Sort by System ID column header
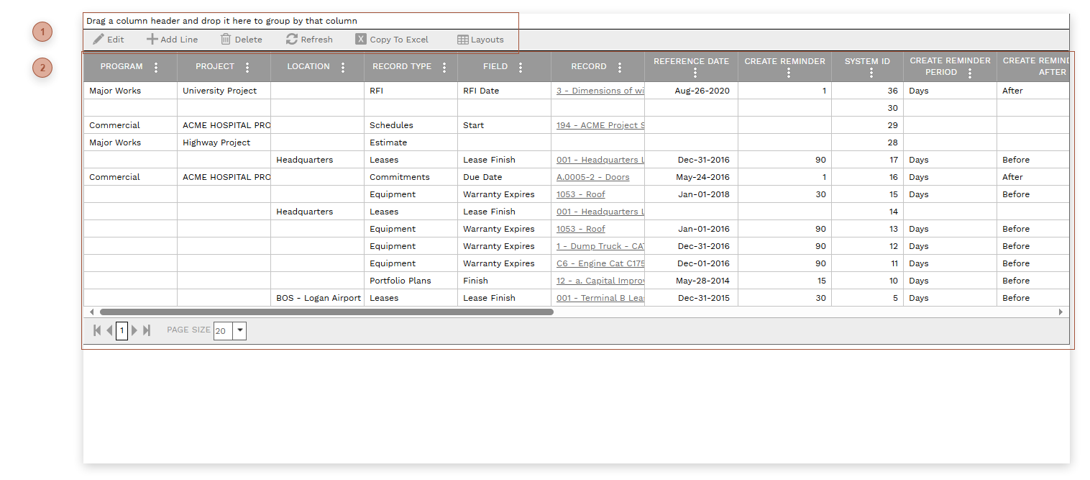 tap(866, 61)
